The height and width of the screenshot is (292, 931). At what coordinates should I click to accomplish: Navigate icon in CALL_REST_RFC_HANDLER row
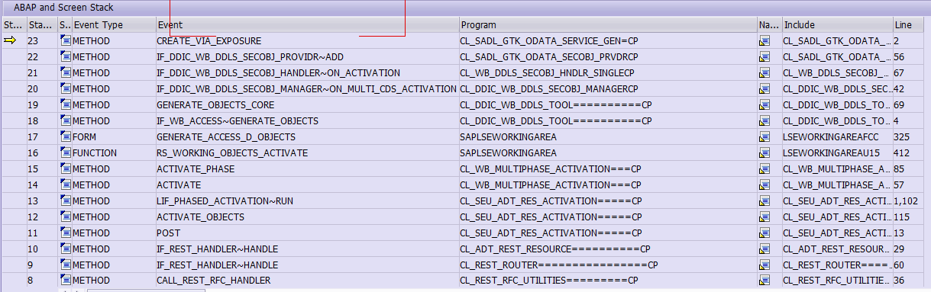[764, 281]
